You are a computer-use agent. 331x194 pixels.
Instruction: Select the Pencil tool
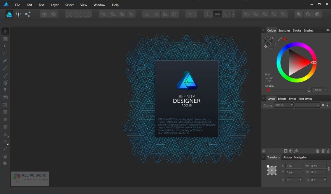pos(5,68)
